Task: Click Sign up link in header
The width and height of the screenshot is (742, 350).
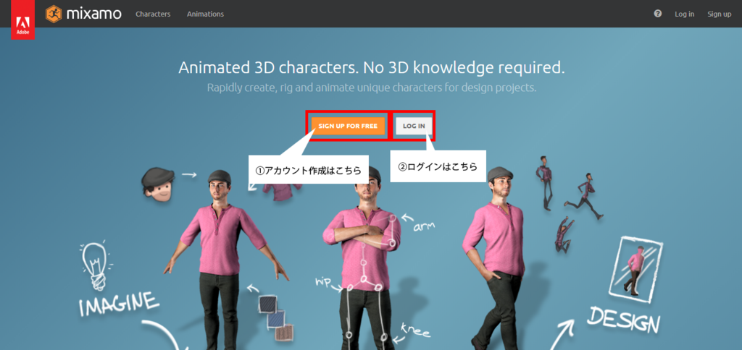Action: 720,14
